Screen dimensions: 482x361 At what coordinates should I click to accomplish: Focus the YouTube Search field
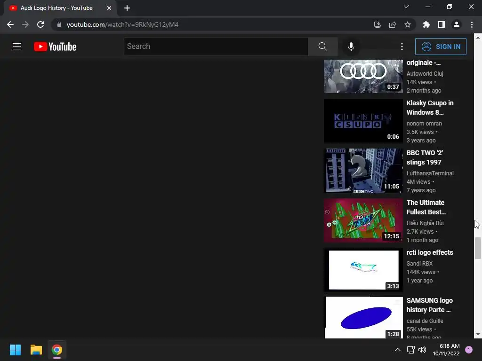tap(216, 47)
